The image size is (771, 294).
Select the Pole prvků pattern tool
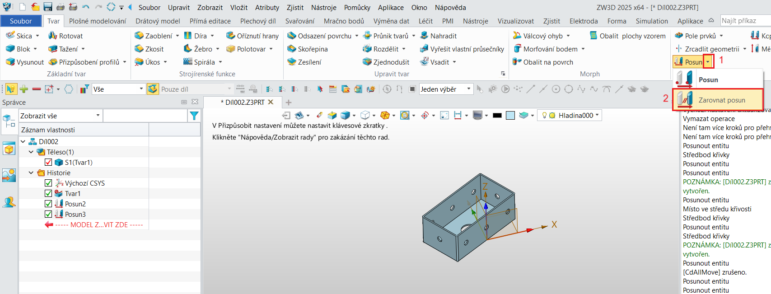(x=695, y=36)
